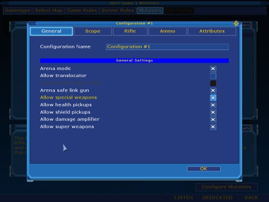269x202 pixels.
Task: Click the Allow super weapons label
Action: point(67,127)
